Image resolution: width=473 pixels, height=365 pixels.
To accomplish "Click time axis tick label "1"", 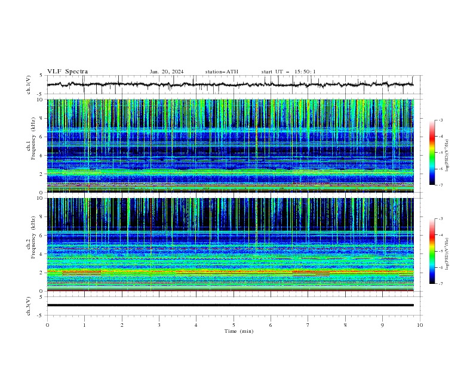I will click(84, 325).
